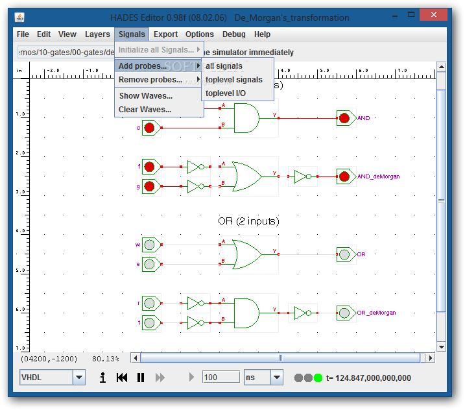Expand the Remove probes submenu
This screenshot has height=410, width=465.
(159, 80)
